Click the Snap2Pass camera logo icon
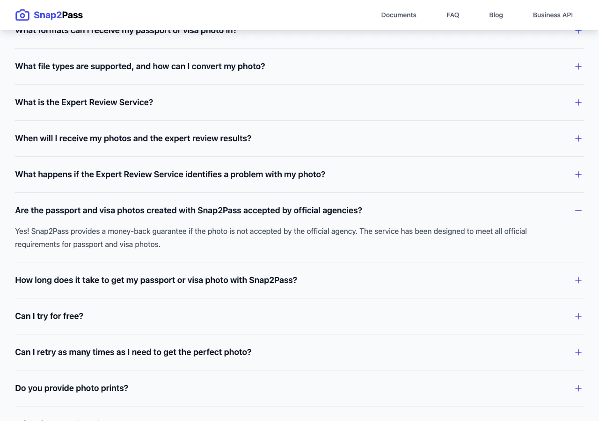The height and width of the screenshot is (421, 599). [22, 15]
